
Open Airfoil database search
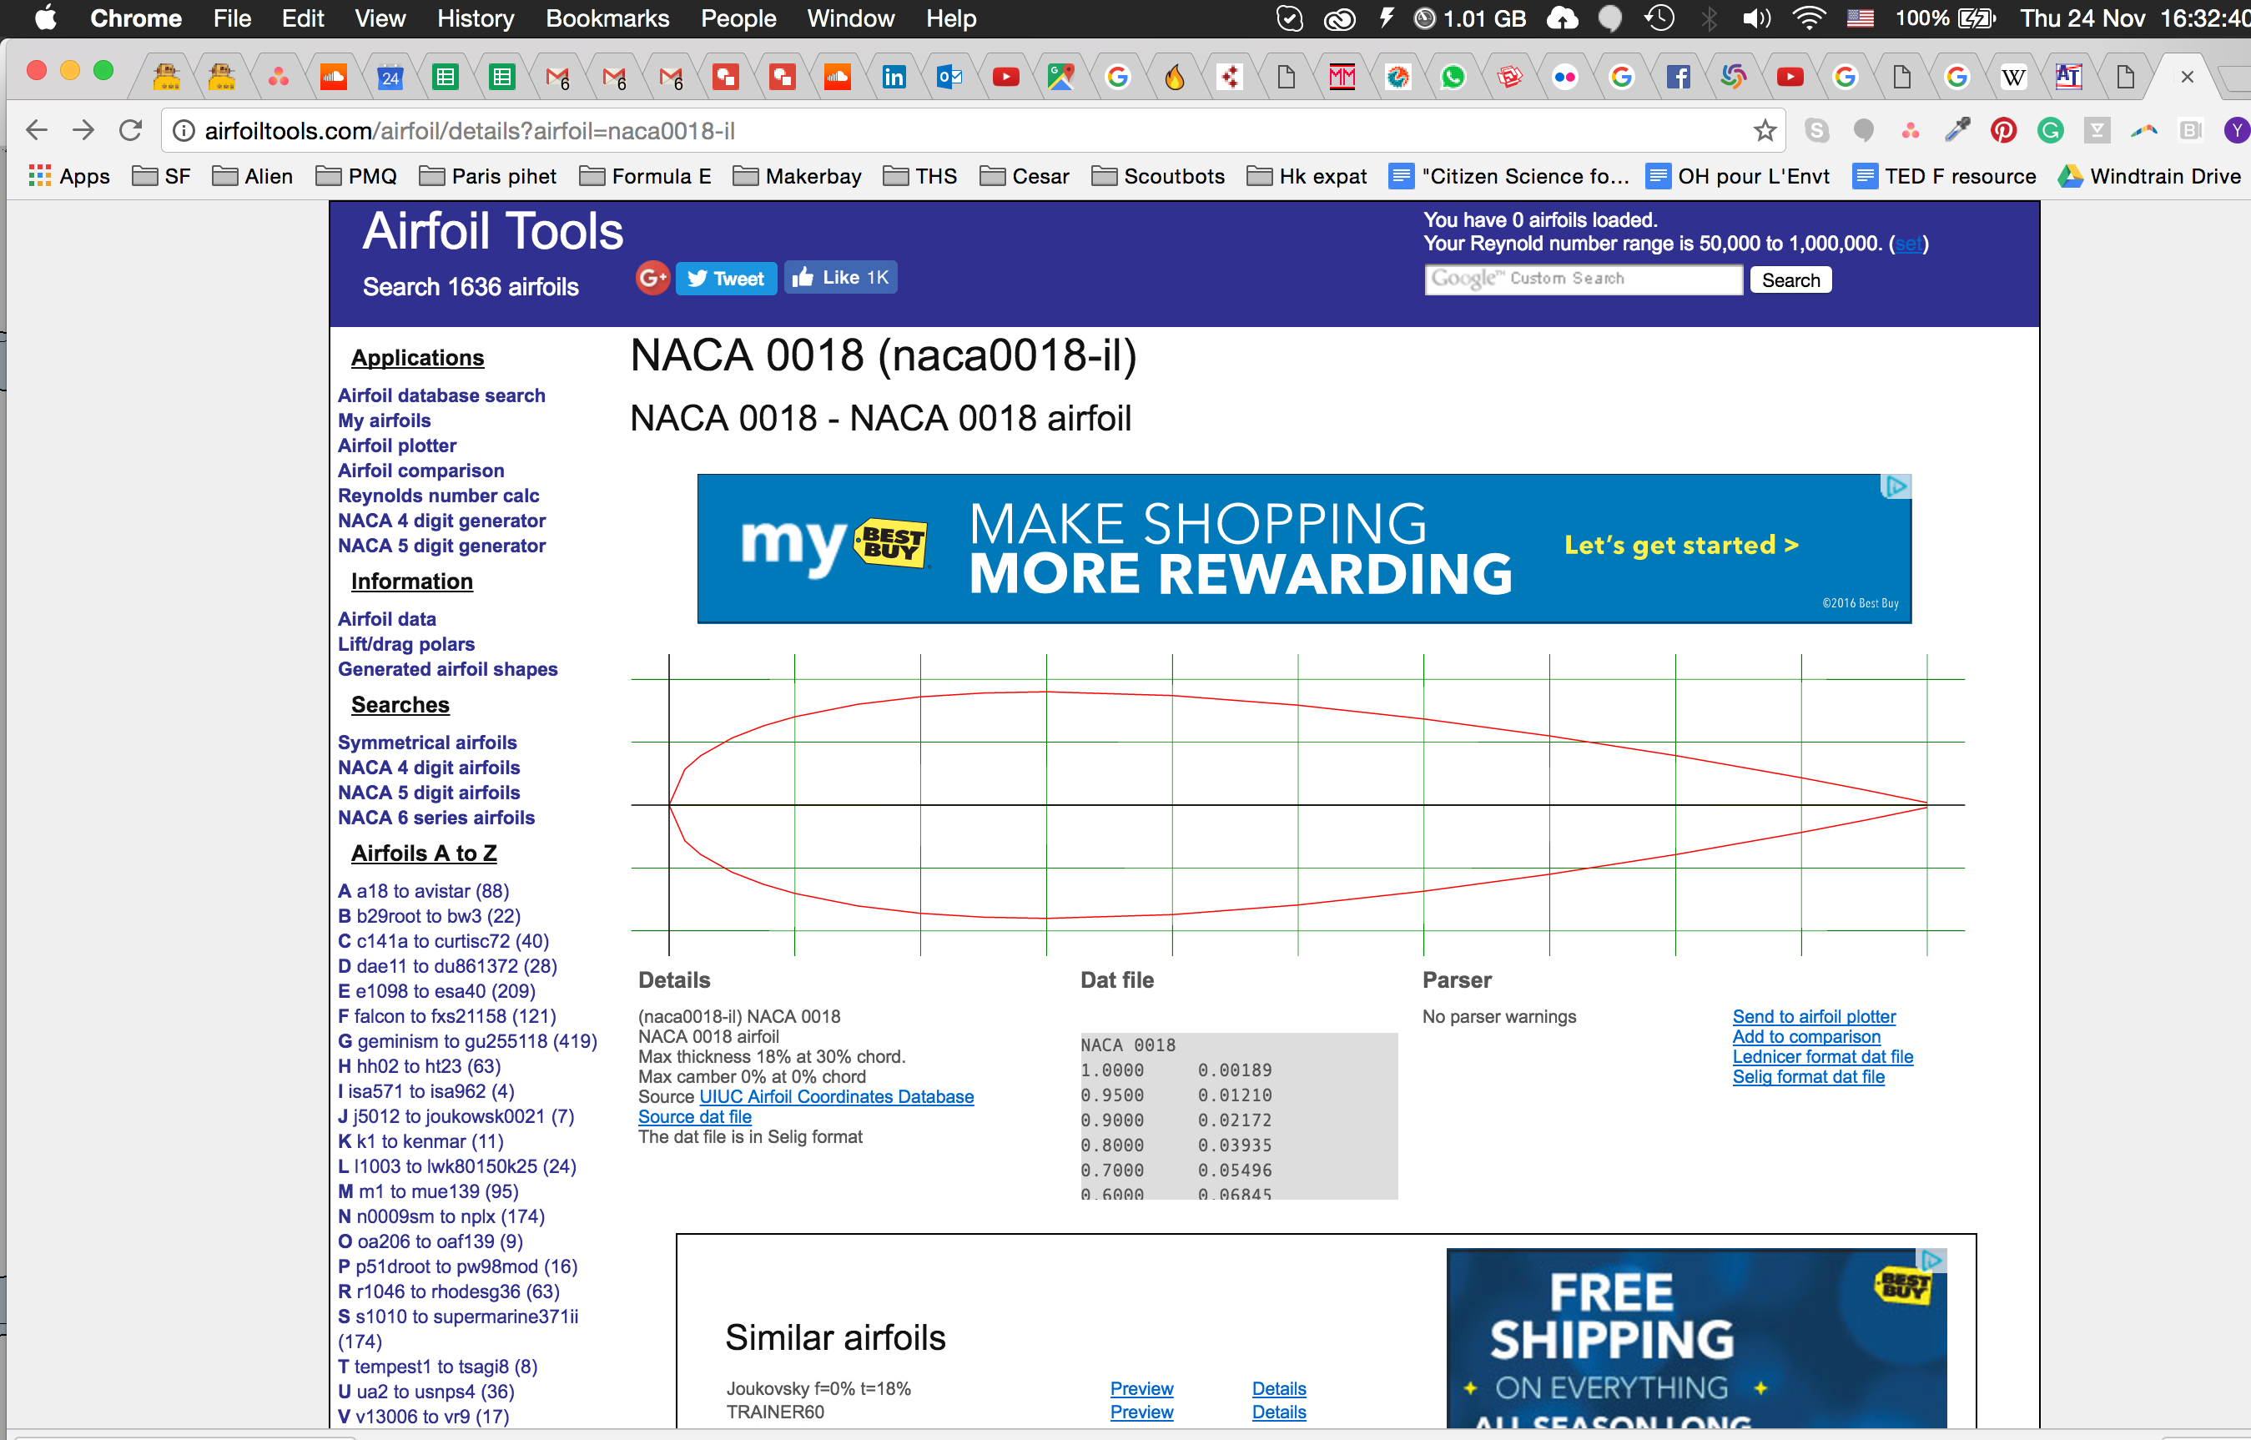[441, 395]
